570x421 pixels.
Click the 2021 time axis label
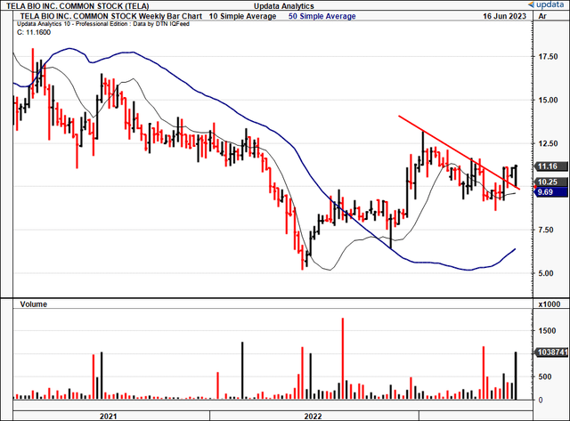(109, 417)
